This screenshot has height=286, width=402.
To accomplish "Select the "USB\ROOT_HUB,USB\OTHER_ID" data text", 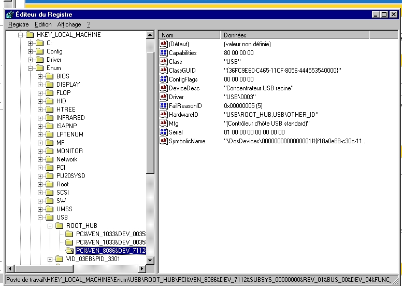I will 271,115.
